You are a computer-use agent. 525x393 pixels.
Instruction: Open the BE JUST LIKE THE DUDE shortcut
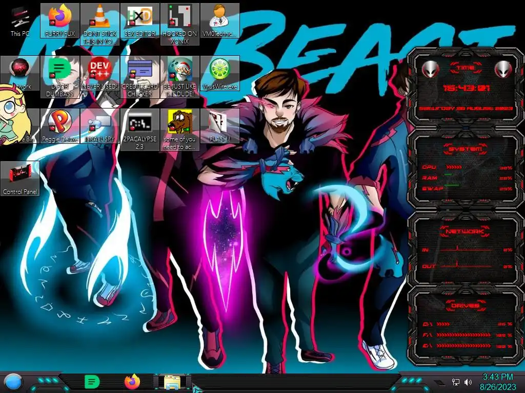pos(180,77)
